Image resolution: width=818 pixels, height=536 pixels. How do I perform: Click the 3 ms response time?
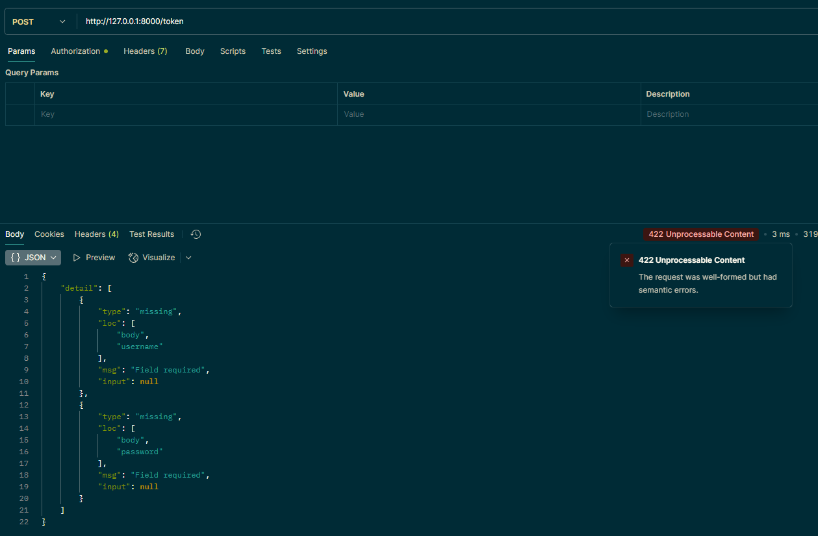tap(781, 234)
